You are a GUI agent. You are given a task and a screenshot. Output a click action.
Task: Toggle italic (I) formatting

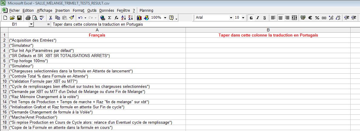tap(258, 18)
